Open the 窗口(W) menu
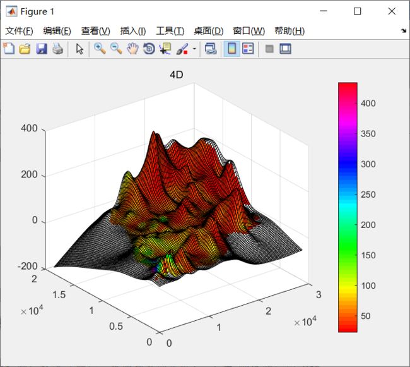 [x=249, y=31]
